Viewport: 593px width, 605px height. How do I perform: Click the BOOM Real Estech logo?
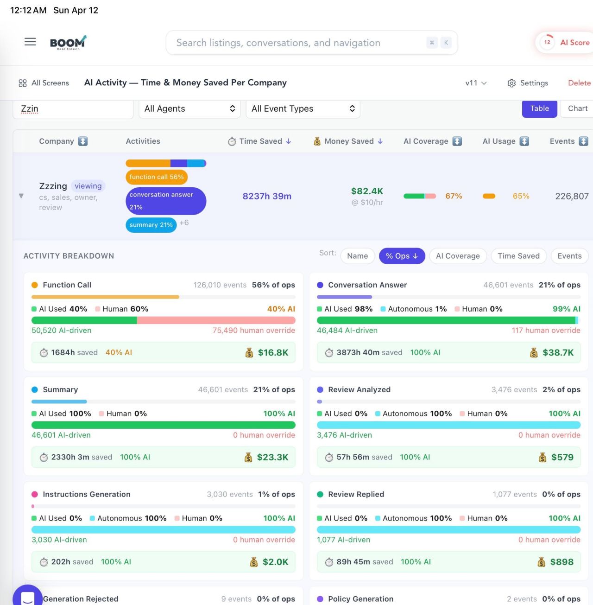[68, 43]
